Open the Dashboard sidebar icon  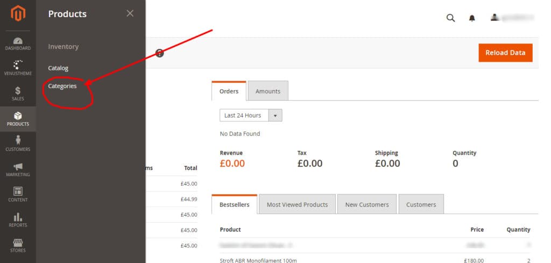[x=18, y=43]
